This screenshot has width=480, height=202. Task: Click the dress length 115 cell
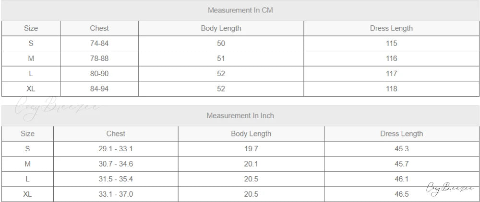(x=391, y=44)
